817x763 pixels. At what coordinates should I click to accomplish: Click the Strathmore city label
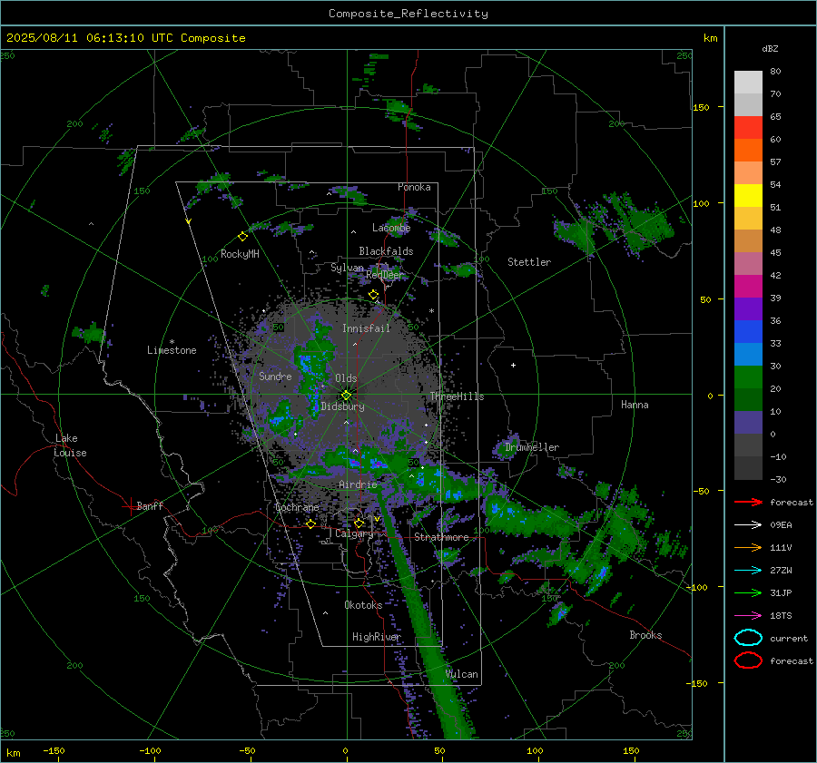pos(441,537)
